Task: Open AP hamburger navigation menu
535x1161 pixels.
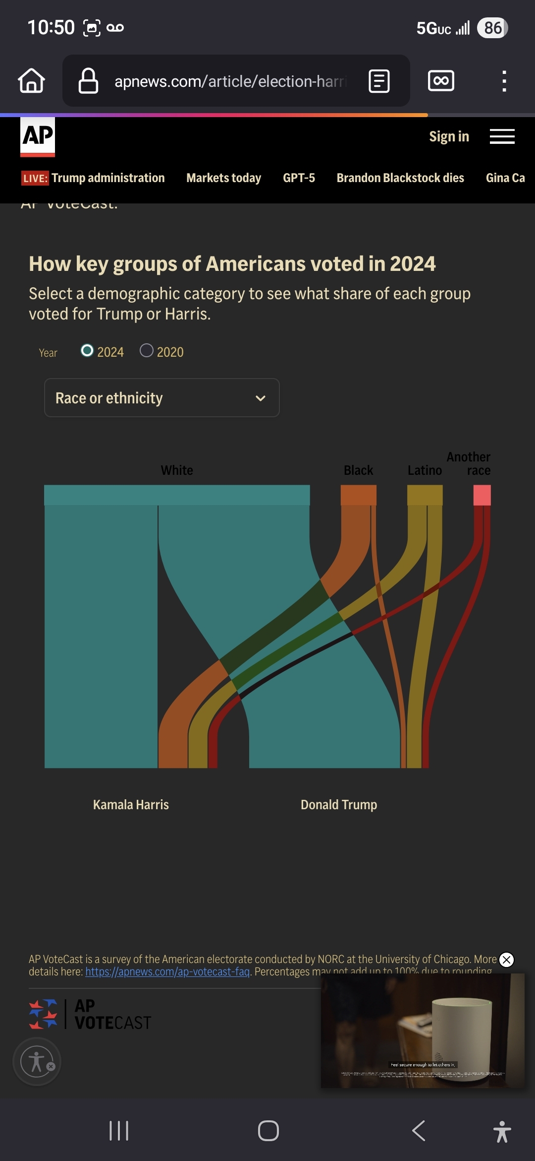Action: click(x=502, y=136)
